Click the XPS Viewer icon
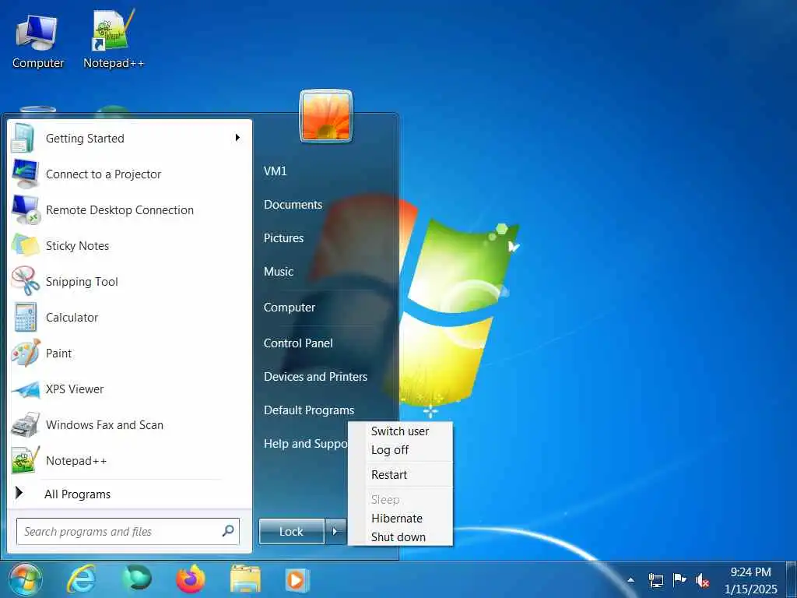The height and width of the screenshot is (598, 797). pos(25,389)
